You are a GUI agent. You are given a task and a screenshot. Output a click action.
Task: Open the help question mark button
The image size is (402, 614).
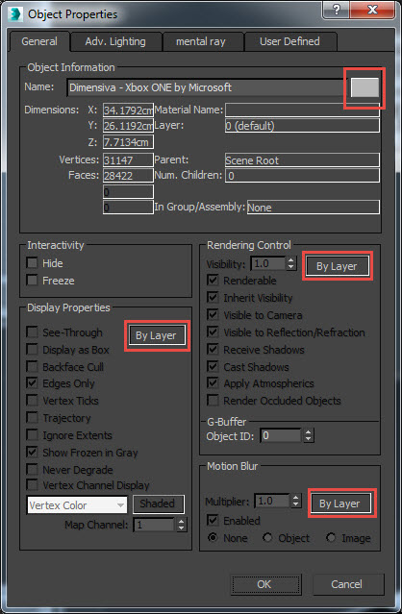[336, 10]
